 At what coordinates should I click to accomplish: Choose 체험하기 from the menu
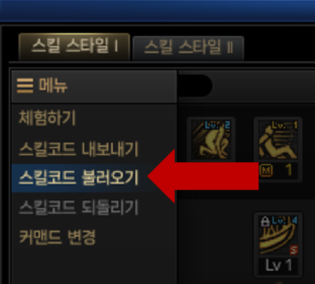47,118
